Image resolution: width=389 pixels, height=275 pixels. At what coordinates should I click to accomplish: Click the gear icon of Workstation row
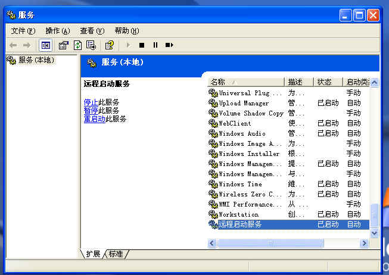[x=213, y=214]
